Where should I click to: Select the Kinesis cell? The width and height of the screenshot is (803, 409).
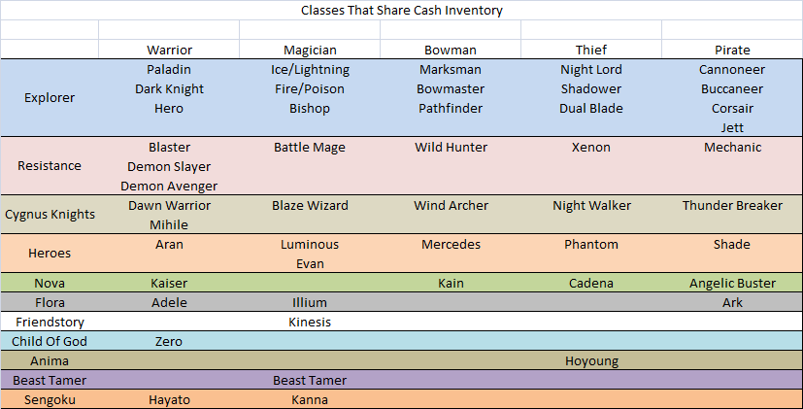coord(310,322)
